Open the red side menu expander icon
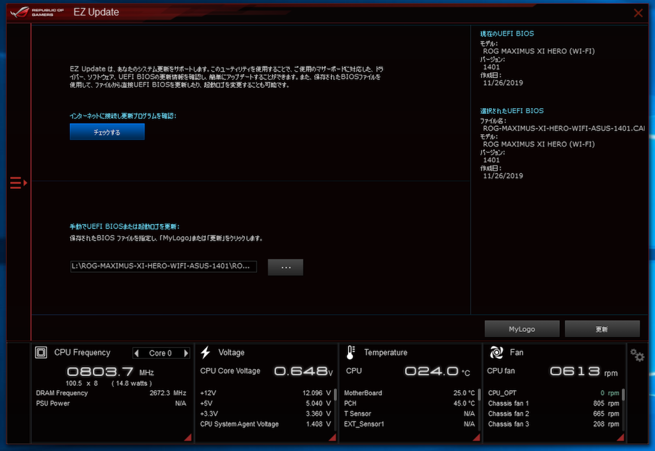Image resolution: width=655 pixels, height=451 pixels. pos(19,183)
